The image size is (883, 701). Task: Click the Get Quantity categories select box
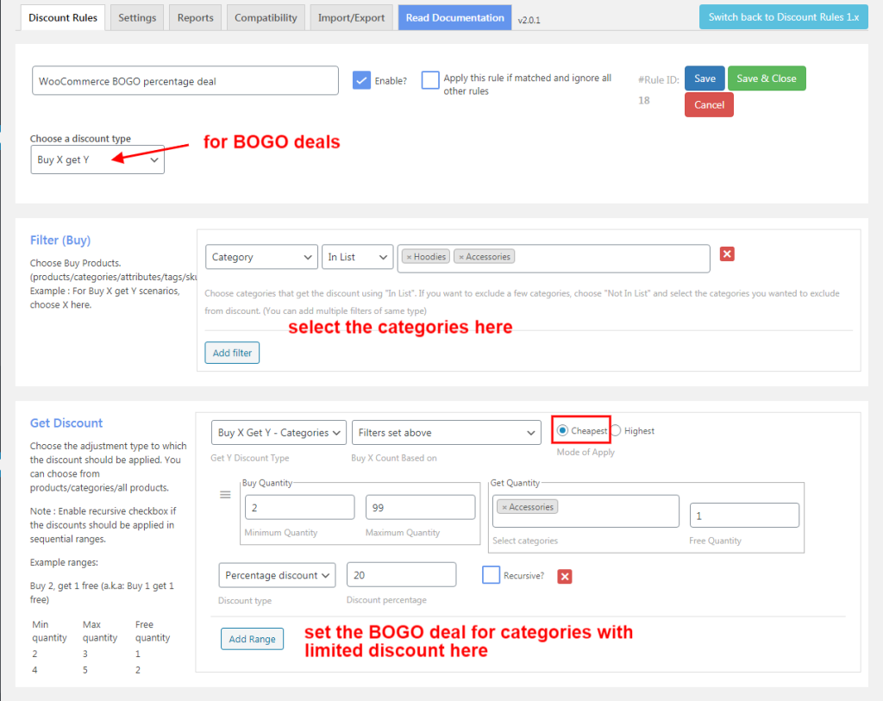(x=586, y=511)
